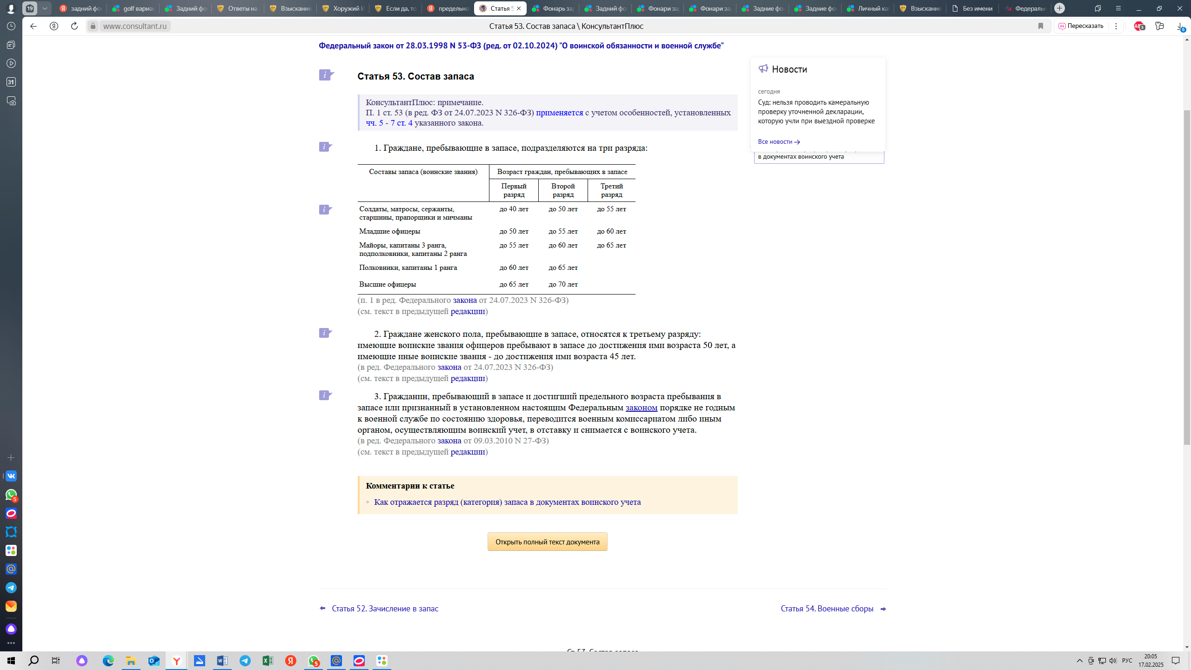
Task: Show site security lock info
Action: [93, 26]
